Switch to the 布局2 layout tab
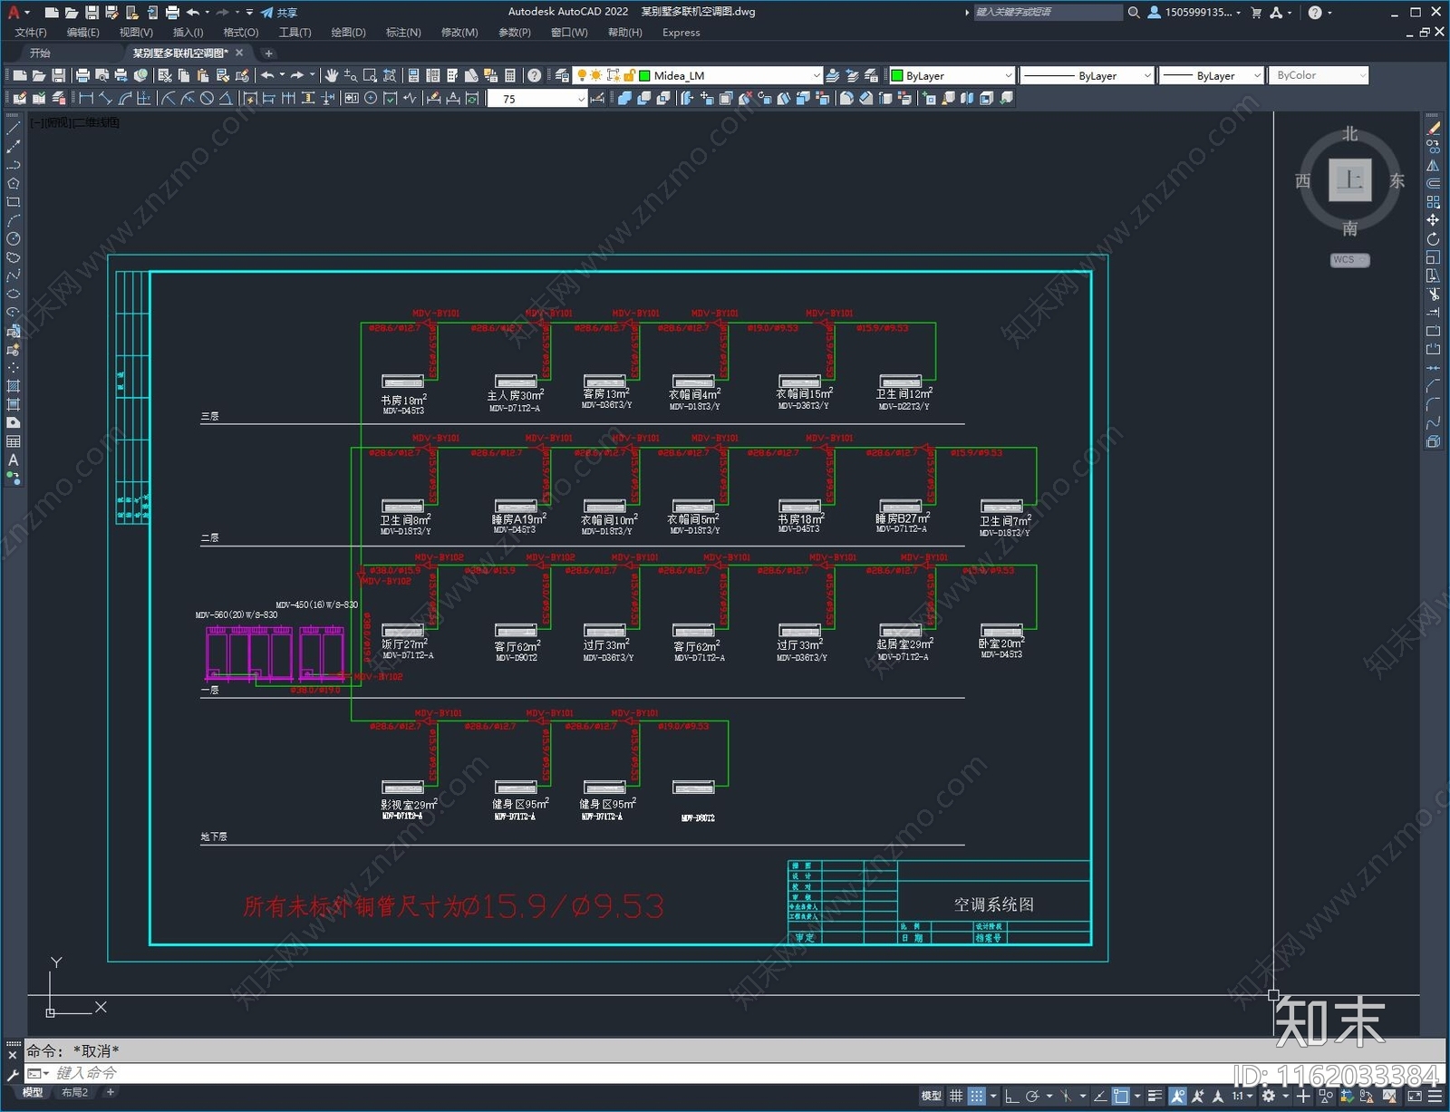 click(x=74, y=1093)
